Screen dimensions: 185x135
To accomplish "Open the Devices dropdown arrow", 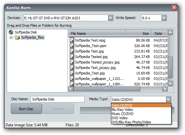I will click(x=110, y=18).
